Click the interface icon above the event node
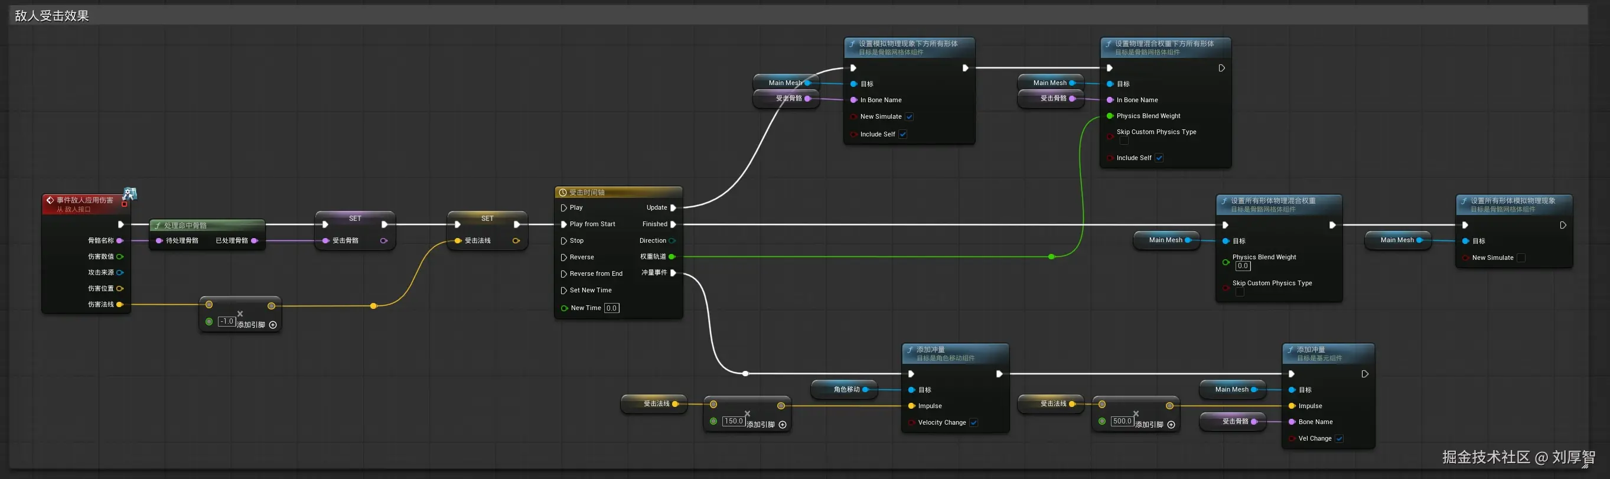This screenshot has width=1610, height=479. (130, 193)
